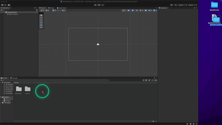This screenshot has width=222, height=125.
Task: Toggle scene effects (skybox, fog)
Action: [140, 10]
